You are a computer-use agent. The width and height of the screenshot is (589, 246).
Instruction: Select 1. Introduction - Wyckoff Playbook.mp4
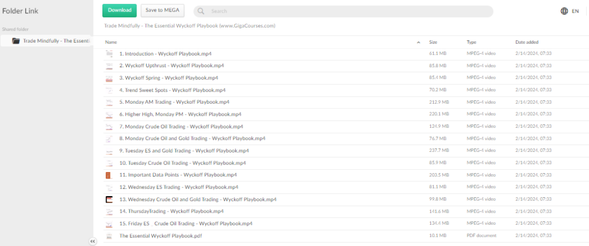tap(165, 54)
